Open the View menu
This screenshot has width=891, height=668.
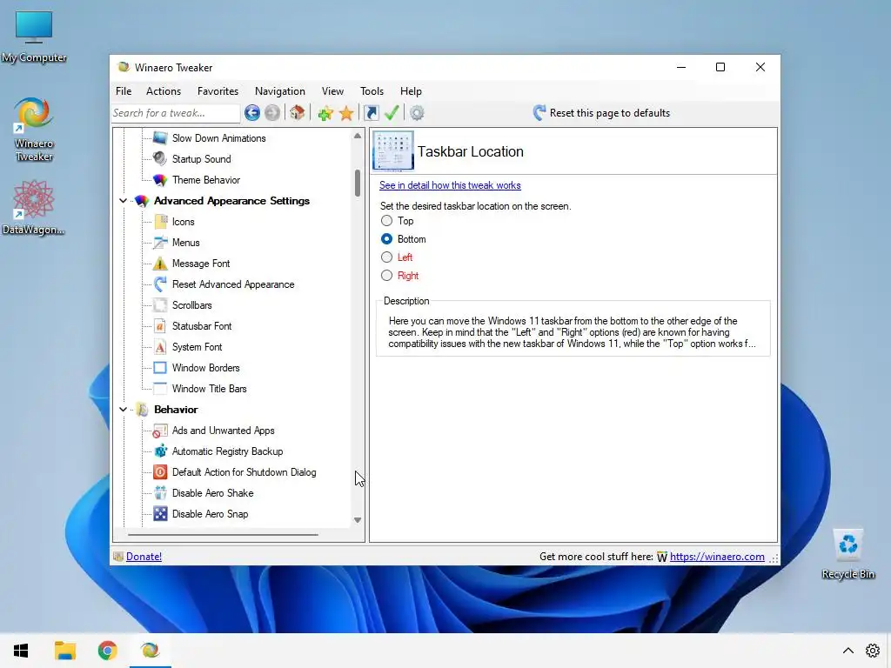click(332, 90)
